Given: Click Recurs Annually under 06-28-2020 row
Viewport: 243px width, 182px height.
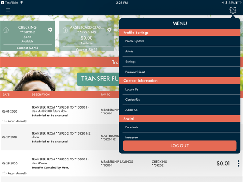Looking at the screenshot, I should tap(15, 173).
